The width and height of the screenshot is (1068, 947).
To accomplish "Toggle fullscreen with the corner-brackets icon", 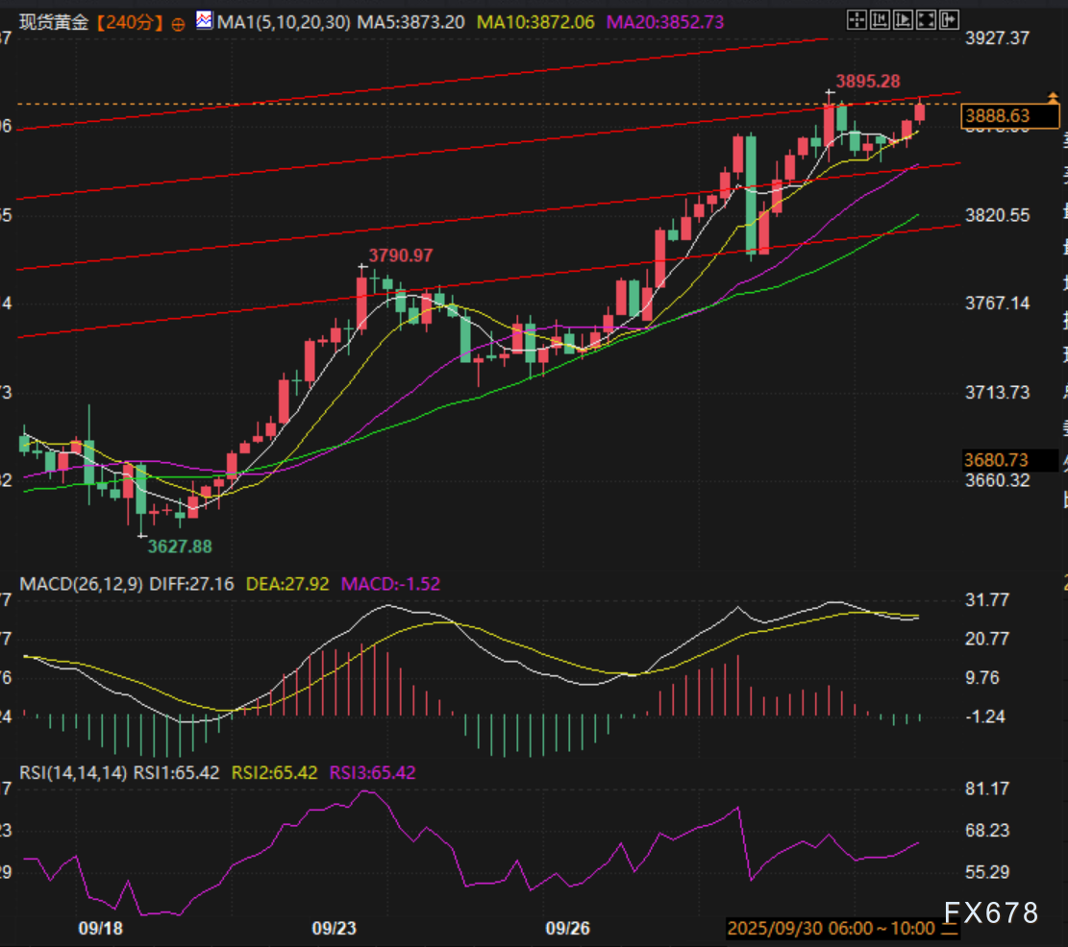I will (x=928, y=18).
